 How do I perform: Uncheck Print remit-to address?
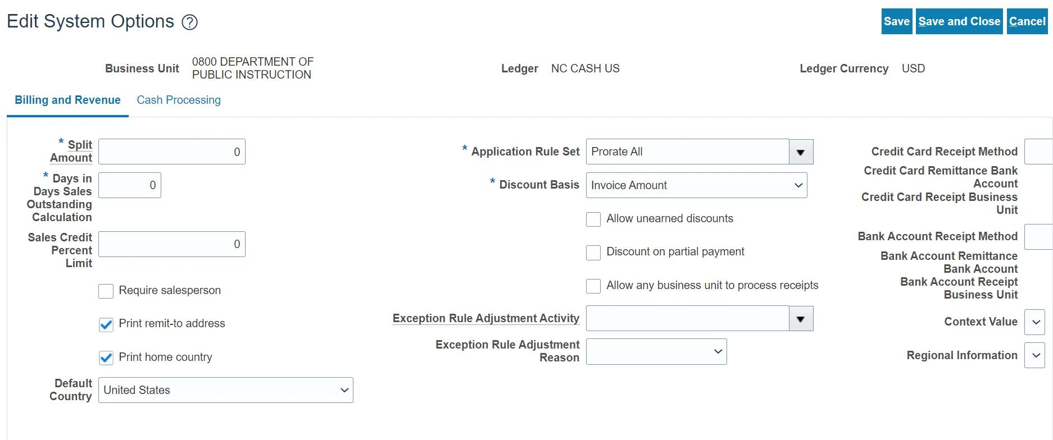[x=106, y=324]
